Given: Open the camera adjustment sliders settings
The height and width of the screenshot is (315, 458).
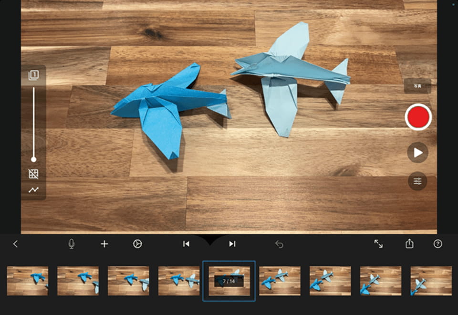Looking at the screenshot, I should (417, 181).
